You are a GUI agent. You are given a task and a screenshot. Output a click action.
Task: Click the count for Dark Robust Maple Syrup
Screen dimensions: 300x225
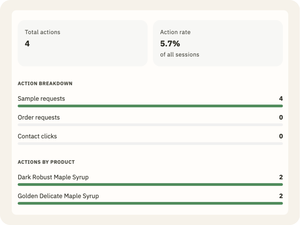pos(281,177)
